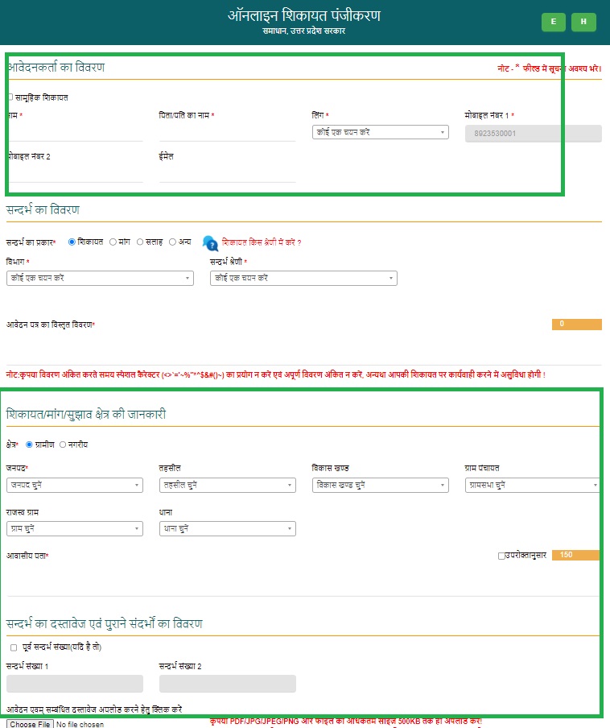Focus the पिता/पति का नाम field
This screenshot has height=728, width=610.
[227, 133]
